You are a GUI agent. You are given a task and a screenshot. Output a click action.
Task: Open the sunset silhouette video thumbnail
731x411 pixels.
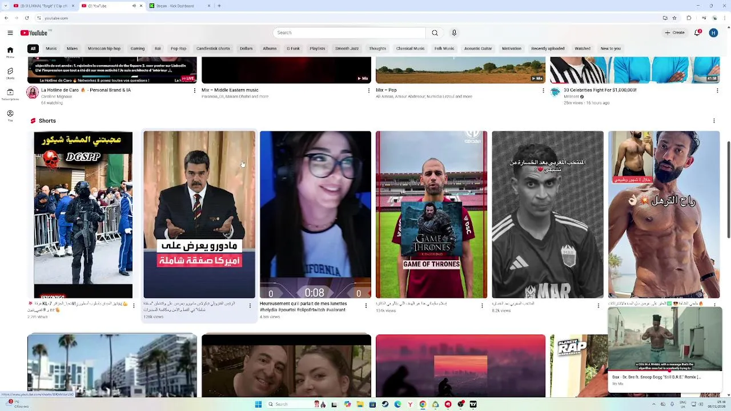(x=460, y=365)
